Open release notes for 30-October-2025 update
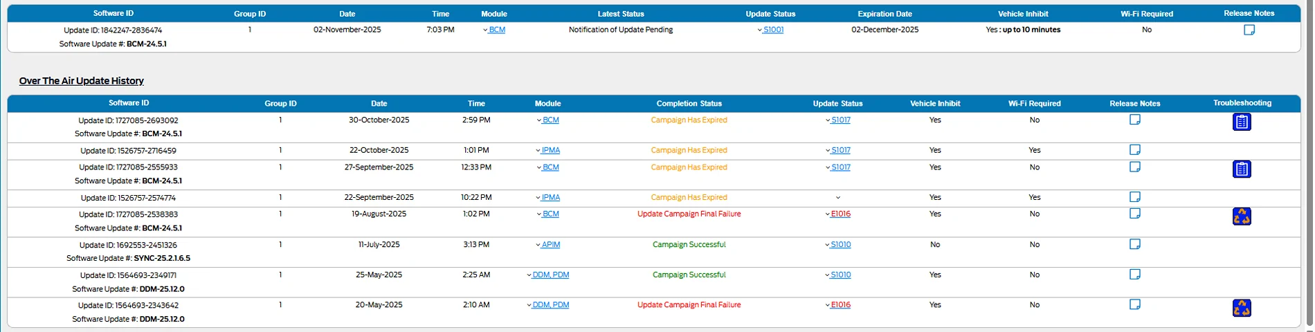The width and height of the screenshot is (1315, 332). click(x=1134, y=120)
